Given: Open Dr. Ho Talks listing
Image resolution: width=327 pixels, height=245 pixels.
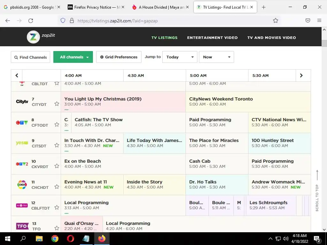Looking at the screenshot, I should (217, 185).
